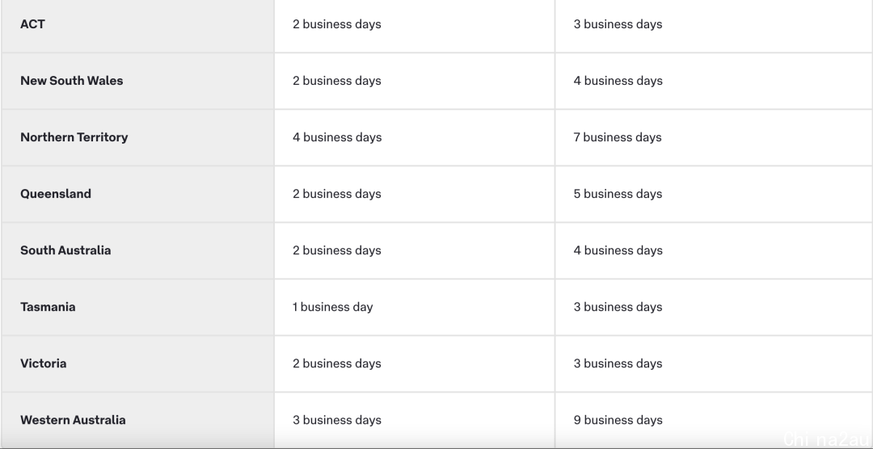The image size is (873, 449).
Task: Select the Northern Territory row label
Action: point(74,137)
